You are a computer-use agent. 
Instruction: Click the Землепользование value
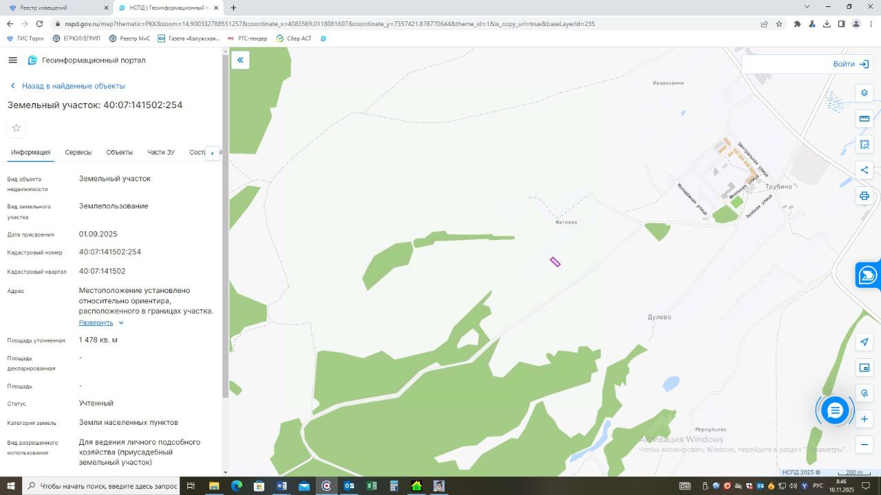(114, 206)
